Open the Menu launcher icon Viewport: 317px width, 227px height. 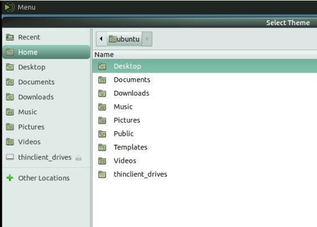tap(9, 7)
